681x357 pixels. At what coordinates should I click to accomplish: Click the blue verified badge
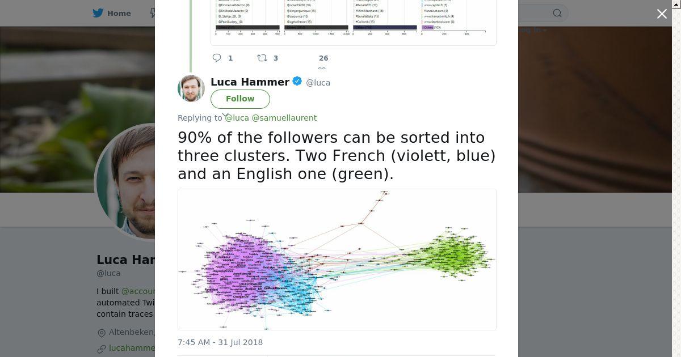tap(297, 82)
